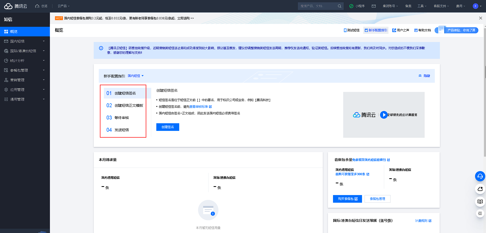Play the Tencent Cloud intro video

coord(384,115)
